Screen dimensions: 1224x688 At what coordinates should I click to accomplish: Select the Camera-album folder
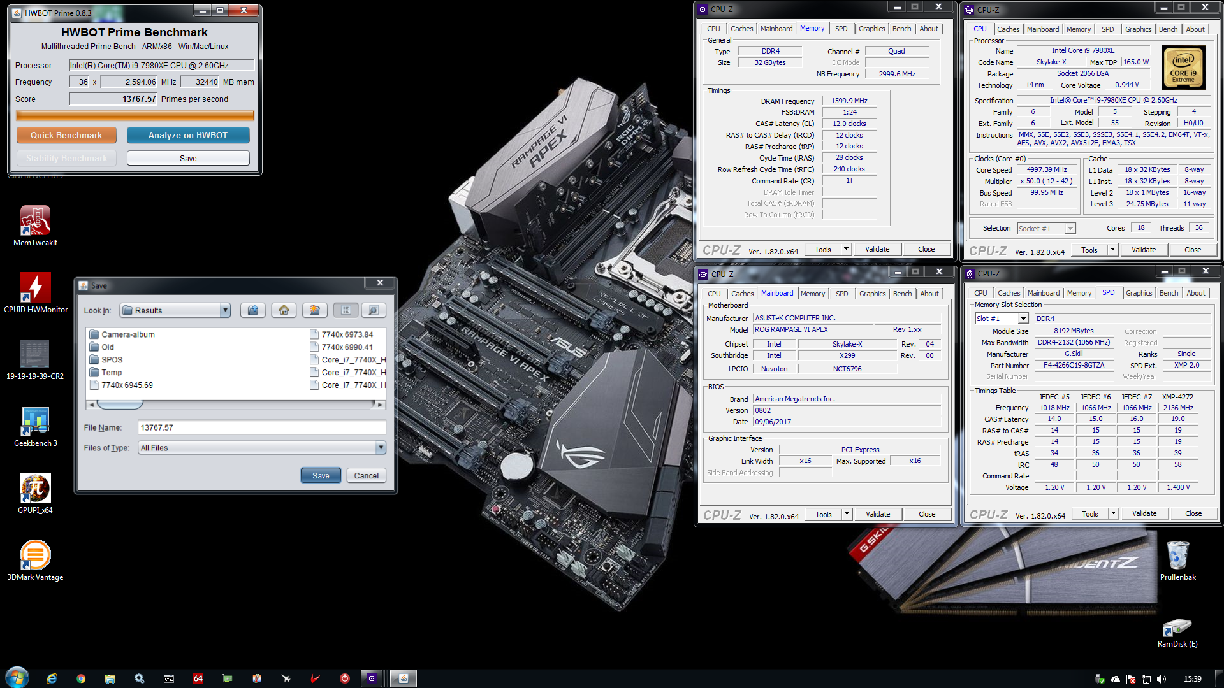coord(122,334)
